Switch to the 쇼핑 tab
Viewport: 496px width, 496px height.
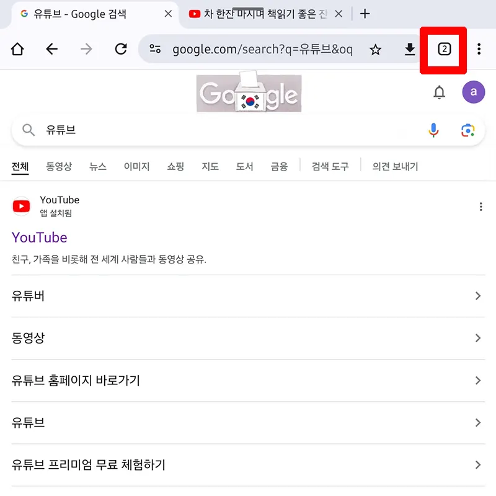click(x=175, y=166)
